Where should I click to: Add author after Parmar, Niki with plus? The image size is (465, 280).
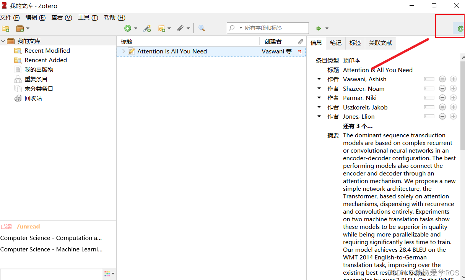point(453,98)
